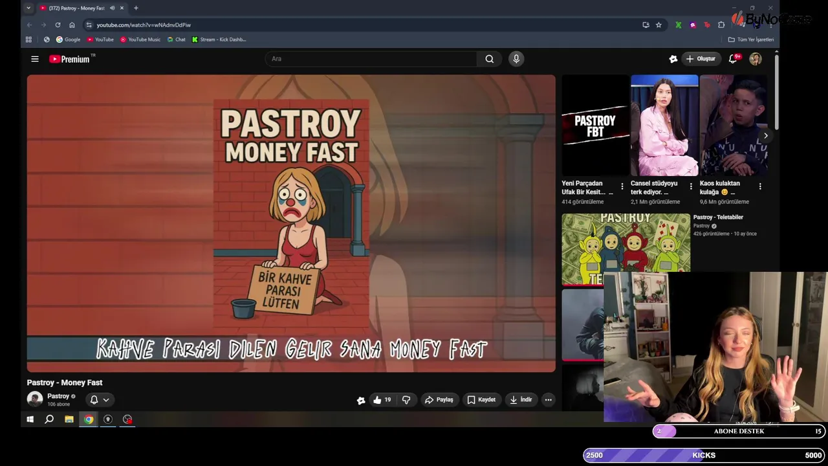Open the bookmarks apps grid icon
The width and height of the screenshot is (828, 466).
point(28,39)
